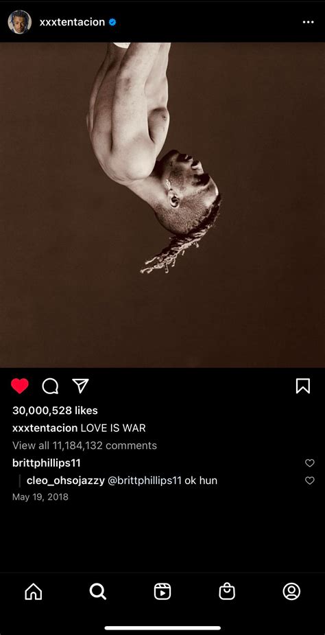Open the xxxtentacion profile picture
Viewport: 325px width, 635px height.
click(x=19, y=22)
